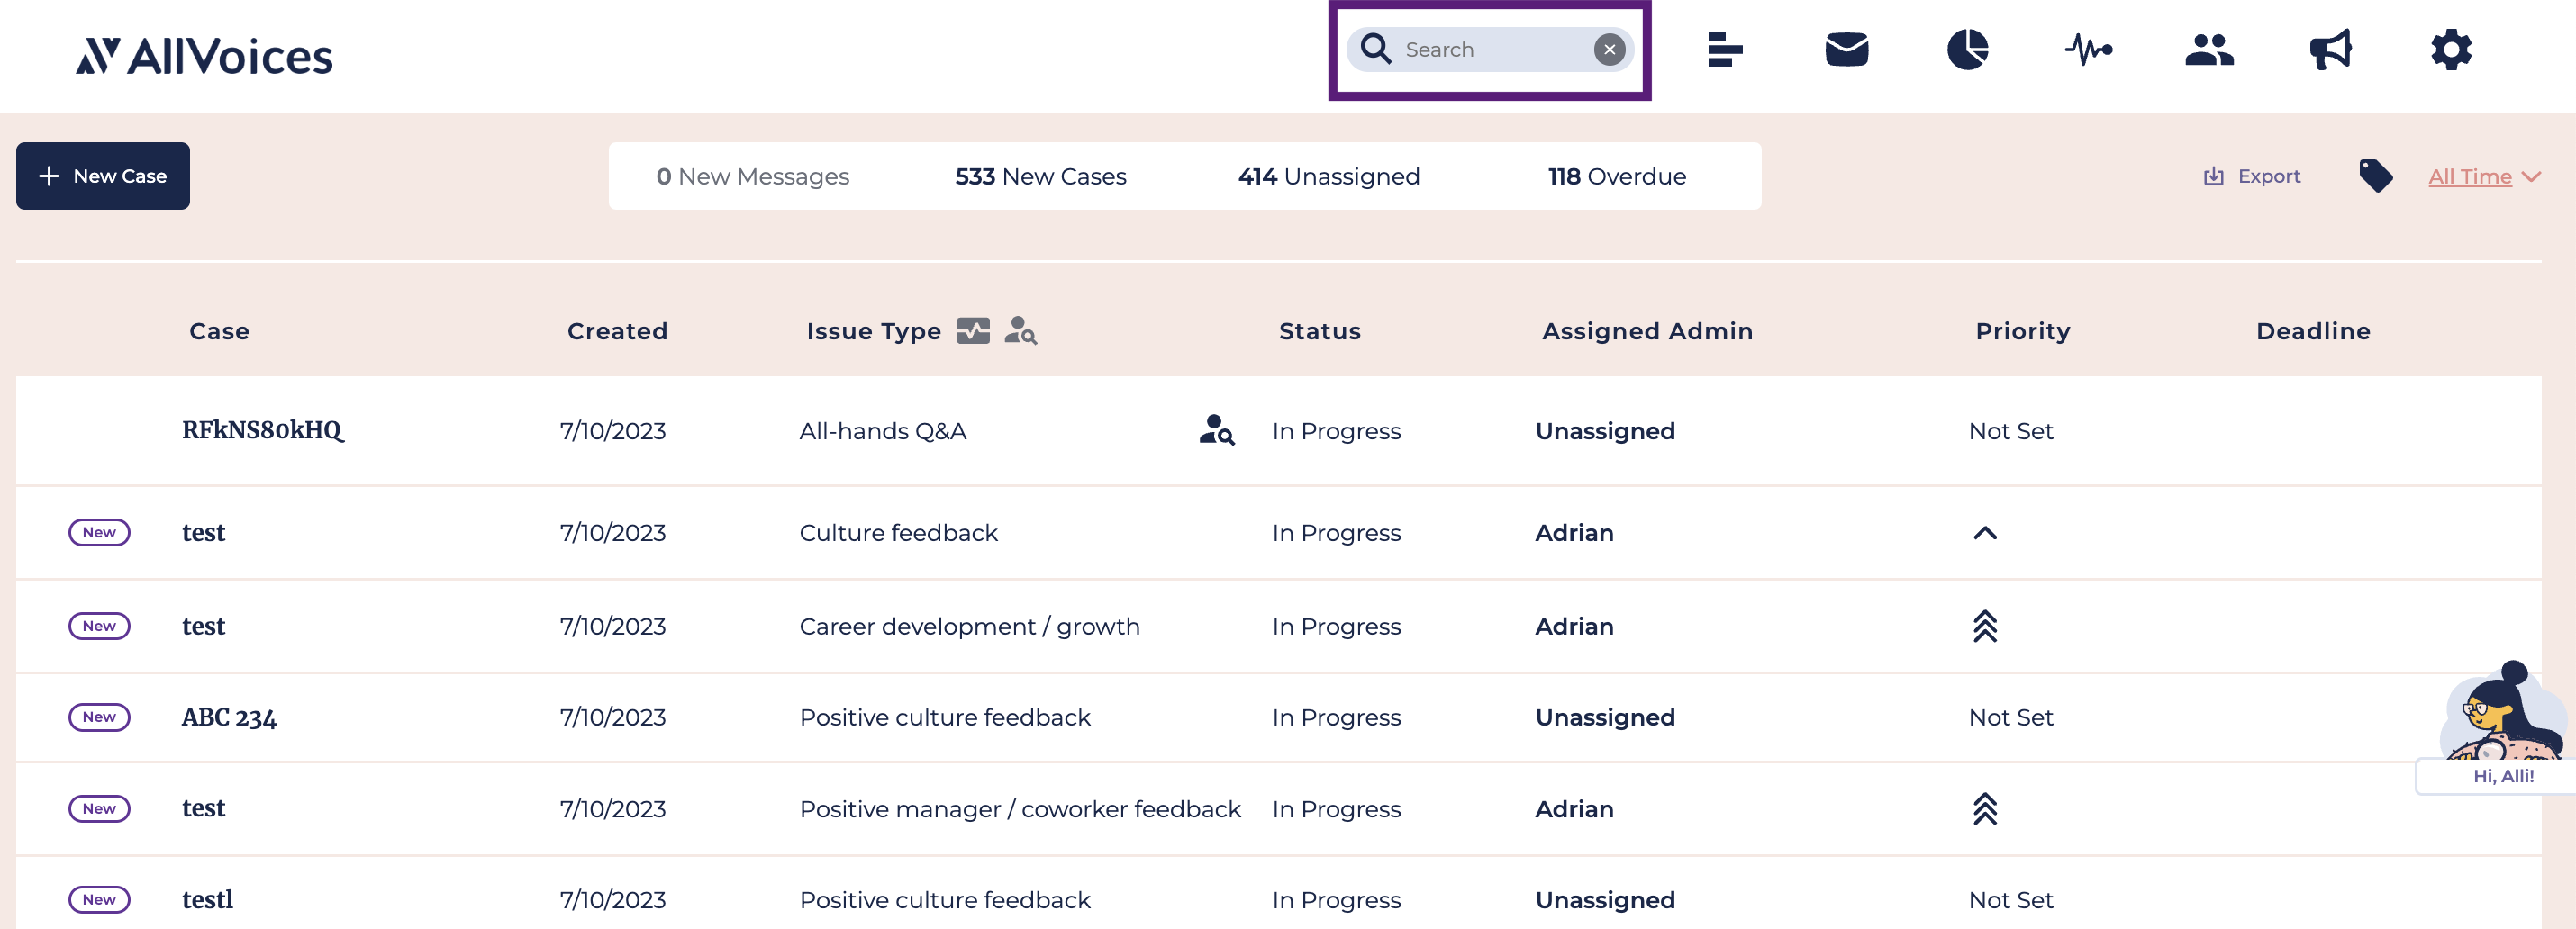Click Adrian in the Culture feedback row

[1574, 532]
